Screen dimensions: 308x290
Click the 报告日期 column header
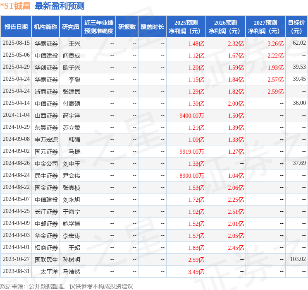click(16, 27)
